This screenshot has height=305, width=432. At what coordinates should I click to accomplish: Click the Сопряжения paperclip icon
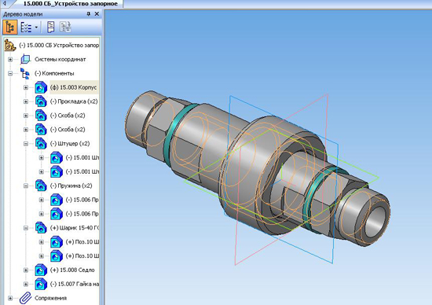[x=25, y=298]
